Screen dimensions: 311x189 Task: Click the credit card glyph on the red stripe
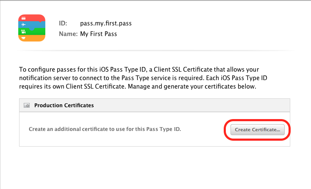23,18
